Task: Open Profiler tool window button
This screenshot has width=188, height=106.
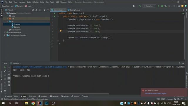Action: coord(65,96)
